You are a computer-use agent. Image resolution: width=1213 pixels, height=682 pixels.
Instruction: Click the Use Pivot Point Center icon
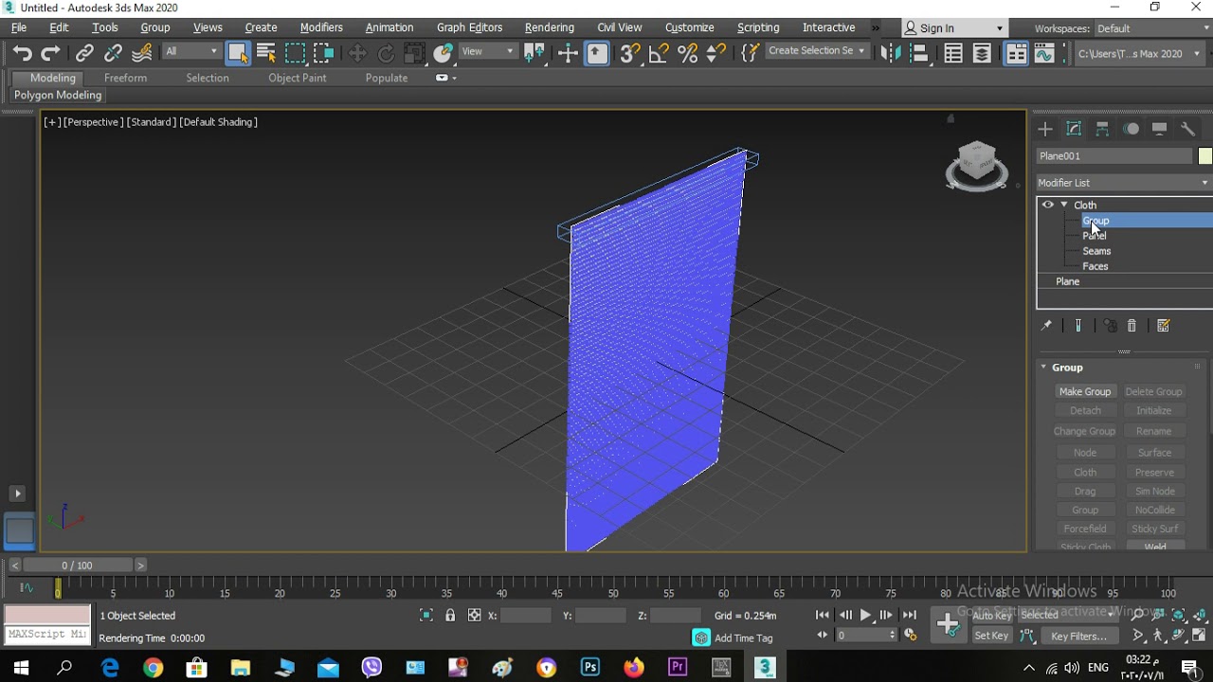(534, 54)
